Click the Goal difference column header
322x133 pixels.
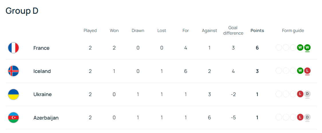coord(233,30)
